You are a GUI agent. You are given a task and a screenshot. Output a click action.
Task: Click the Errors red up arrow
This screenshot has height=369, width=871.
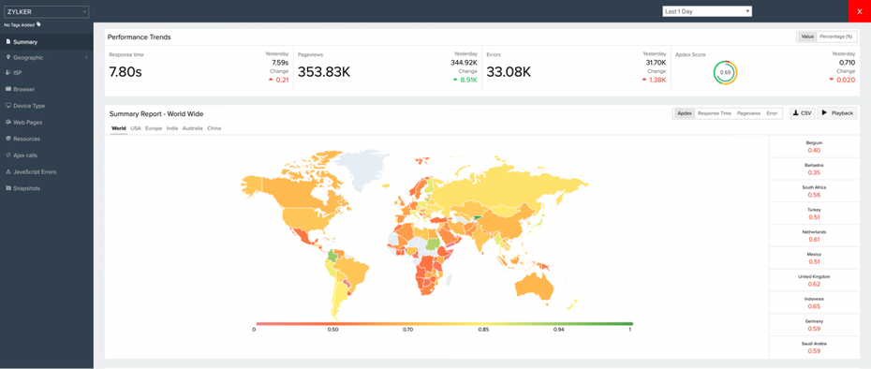coord(644,80)
